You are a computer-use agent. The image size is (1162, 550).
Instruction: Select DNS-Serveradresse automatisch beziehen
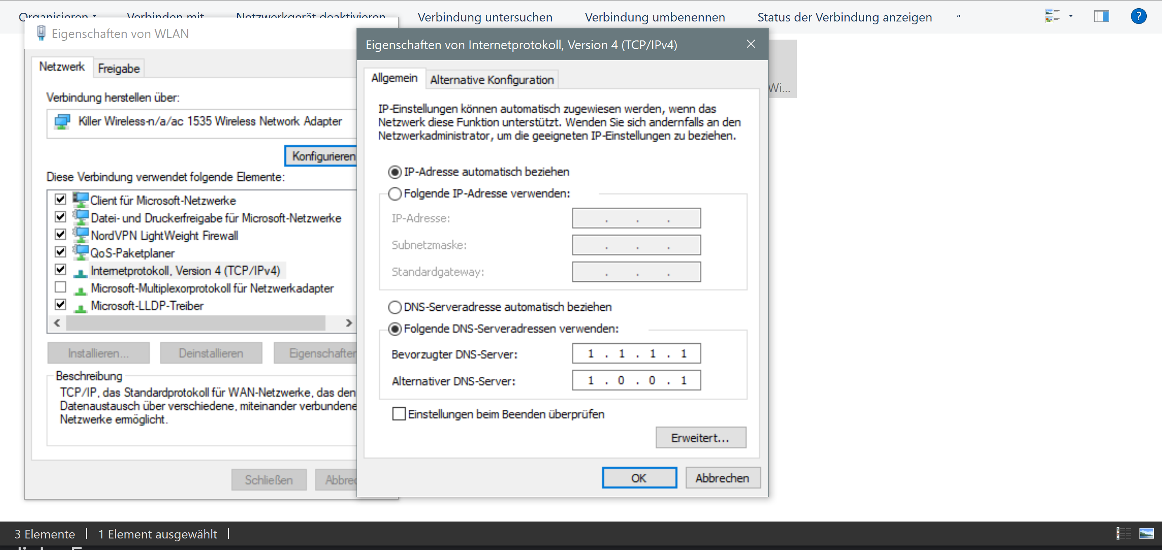pyautogui.click(x=395, y=307)
